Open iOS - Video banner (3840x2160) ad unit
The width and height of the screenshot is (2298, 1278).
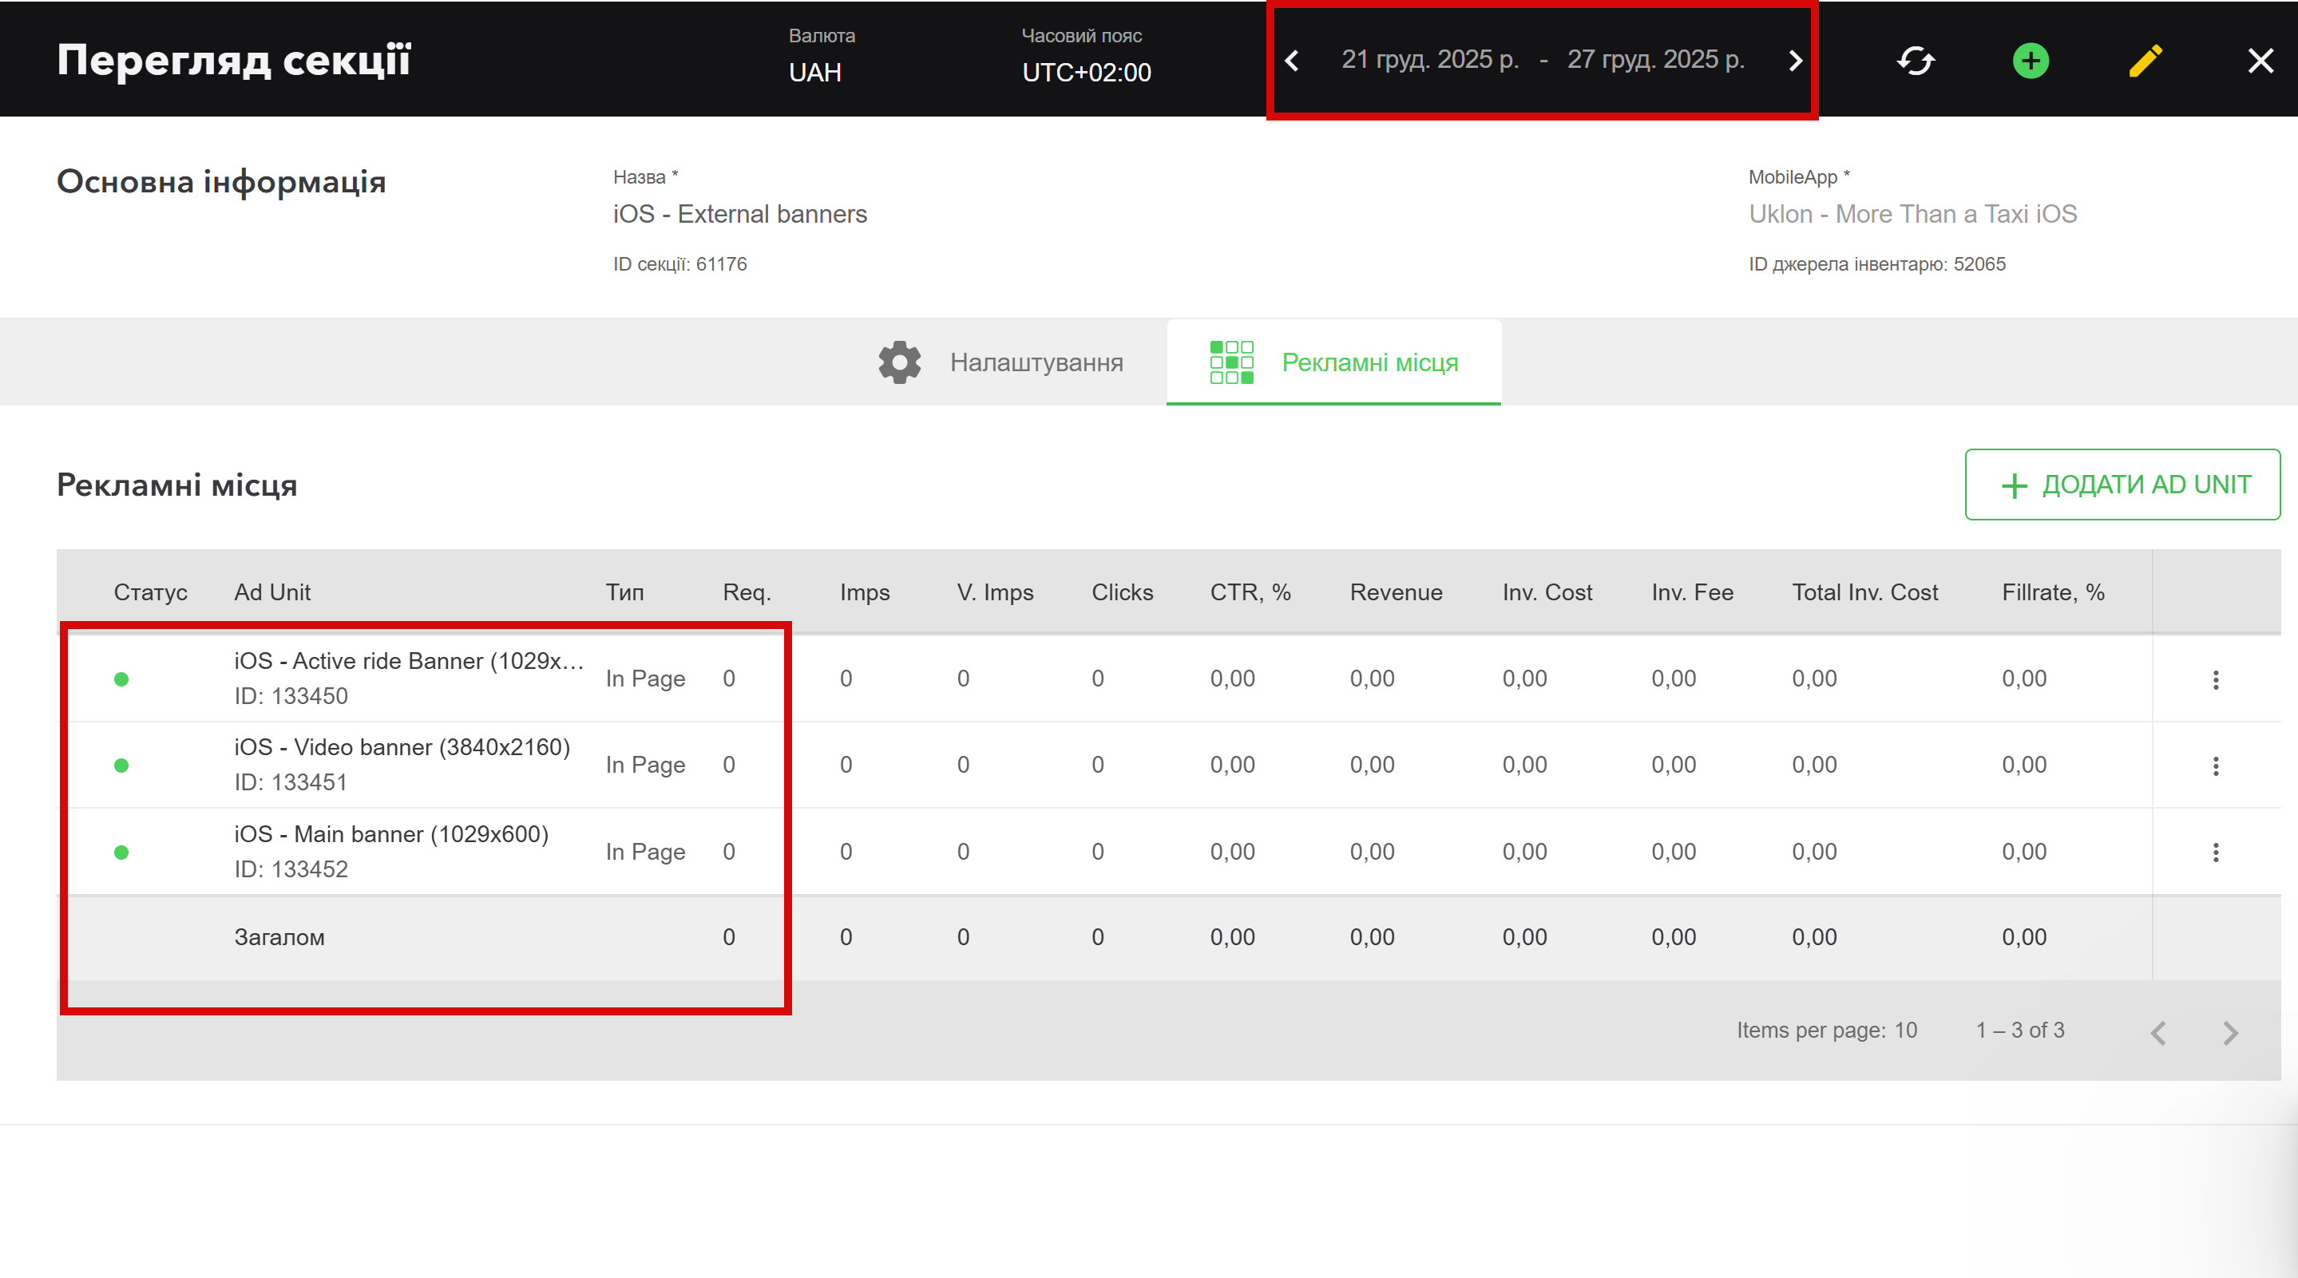(x=402, y=747)
